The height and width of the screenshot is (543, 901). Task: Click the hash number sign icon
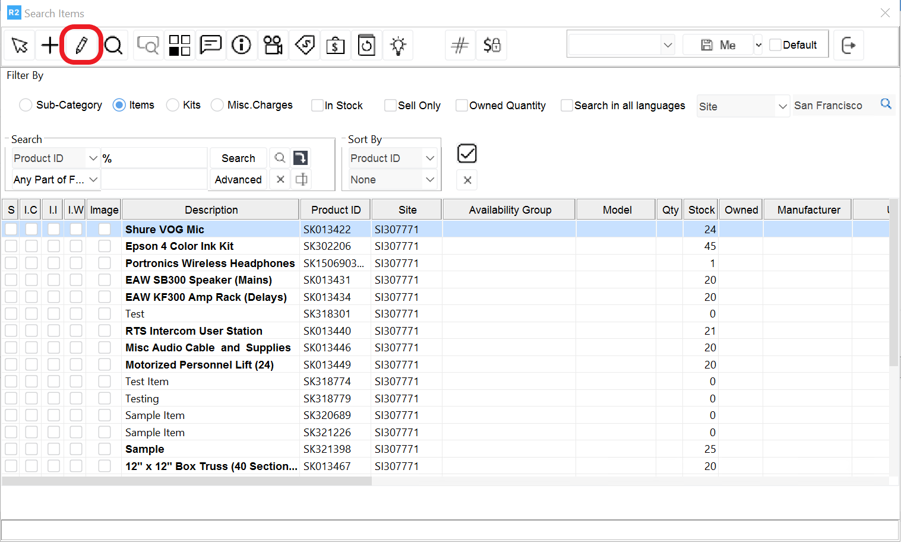click(x=460, y=45)
